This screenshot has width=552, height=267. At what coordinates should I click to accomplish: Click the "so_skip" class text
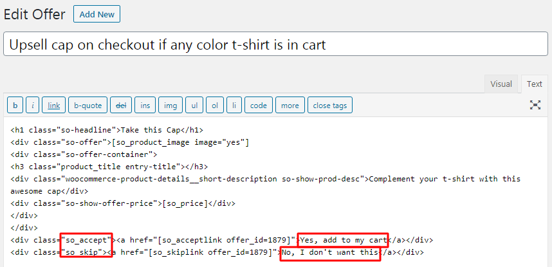click(82, 252)
